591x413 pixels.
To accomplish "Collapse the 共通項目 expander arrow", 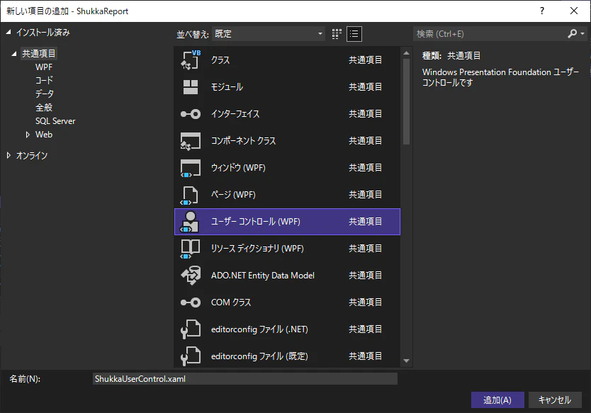I will pyautogui.click(x=14, y=54).
